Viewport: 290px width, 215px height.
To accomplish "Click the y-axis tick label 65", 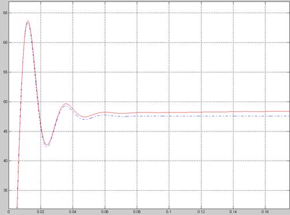I will [5, 13].
